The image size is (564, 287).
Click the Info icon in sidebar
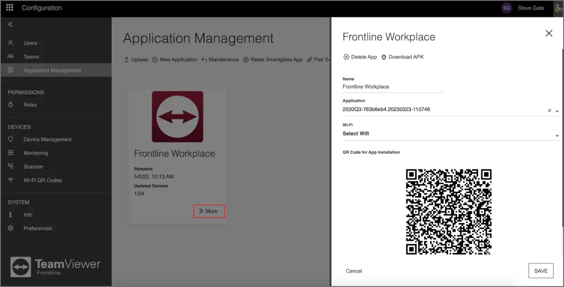click(x=11, y=215)
